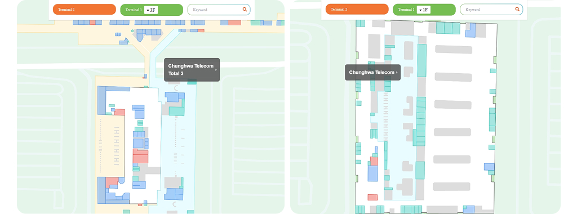Click Terminal 1 label in right map
The height and width of the screenshot is (214, 577).
coord(406,10)
